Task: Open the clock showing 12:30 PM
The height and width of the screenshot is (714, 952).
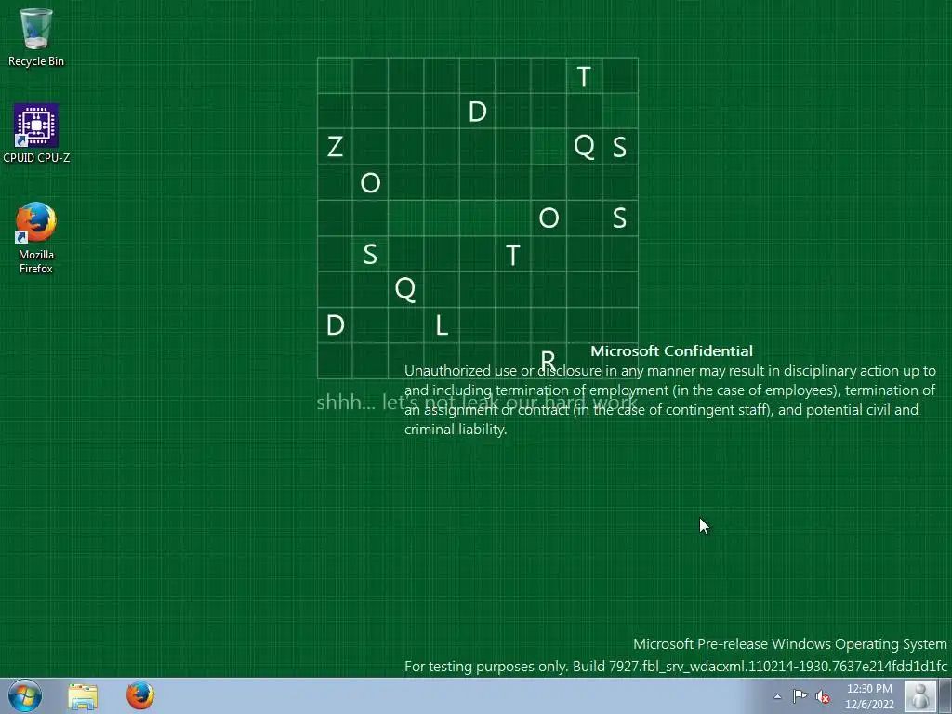Action: pos(869,696)
